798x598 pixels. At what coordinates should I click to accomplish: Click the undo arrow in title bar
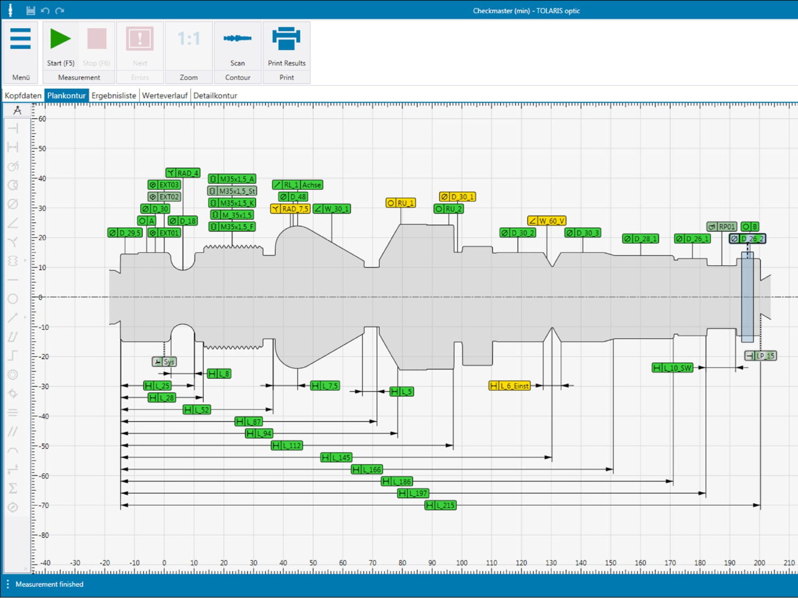pos(45,10)
